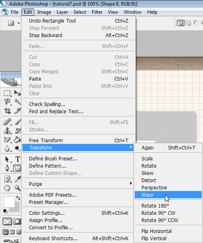This screenshot has width=203, height=243.
Task: Click the Rectangle tool preset thumbnail
Action: click(x=11, y=23)
